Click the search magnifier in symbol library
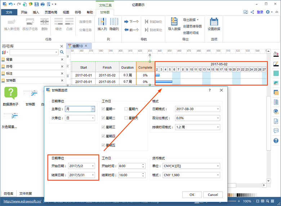The width and height of the screenshot is (281, 206). coord(62,52)
